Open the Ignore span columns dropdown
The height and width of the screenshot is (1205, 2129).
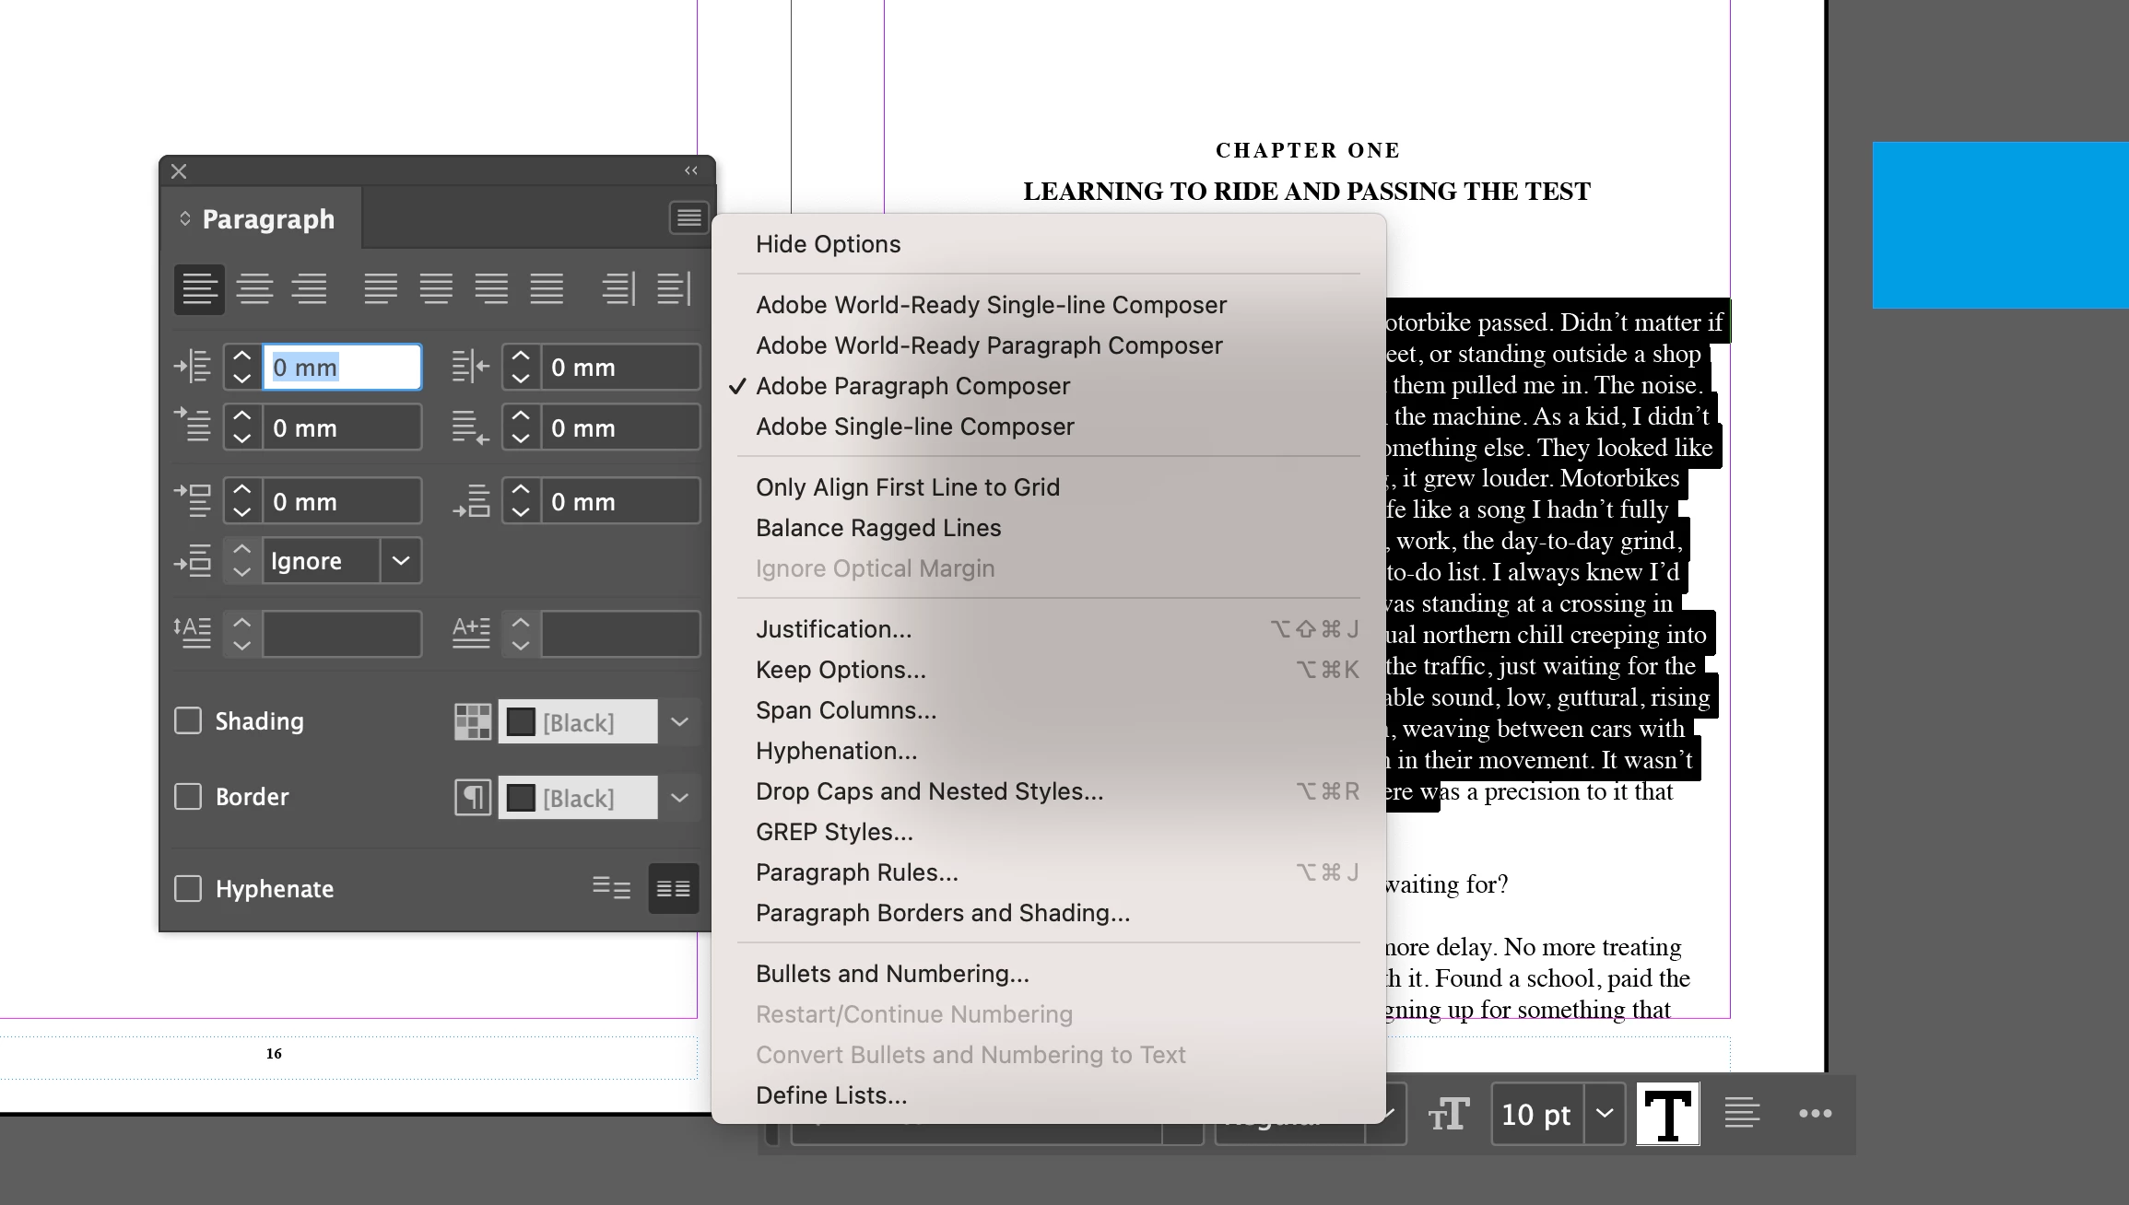pos(401,561)
